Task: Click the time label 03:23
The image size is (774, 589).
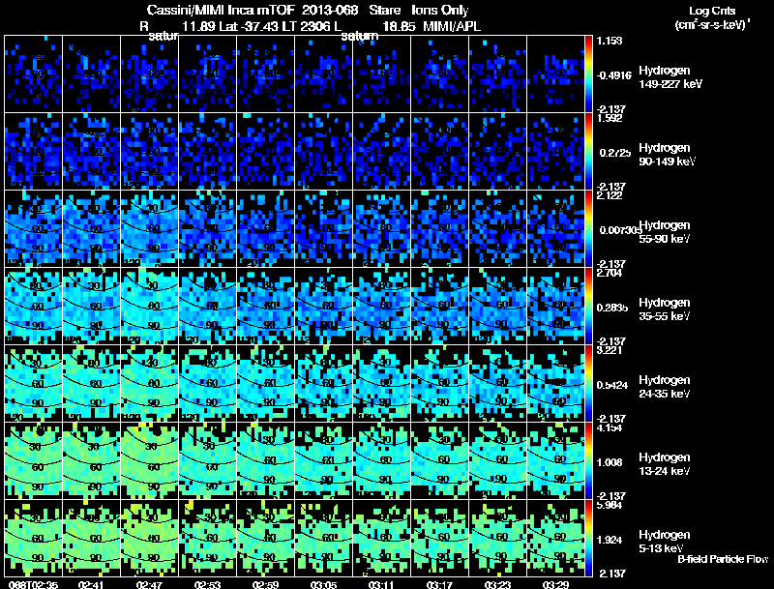Action: pyautogui.click(x=497, y=584)
